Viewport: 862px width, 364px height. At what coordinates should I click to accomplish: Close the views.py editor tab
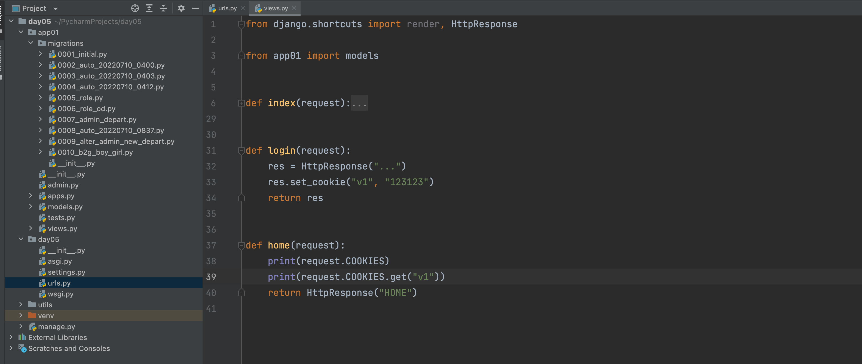pyautogui.click(x=294, y=8)
